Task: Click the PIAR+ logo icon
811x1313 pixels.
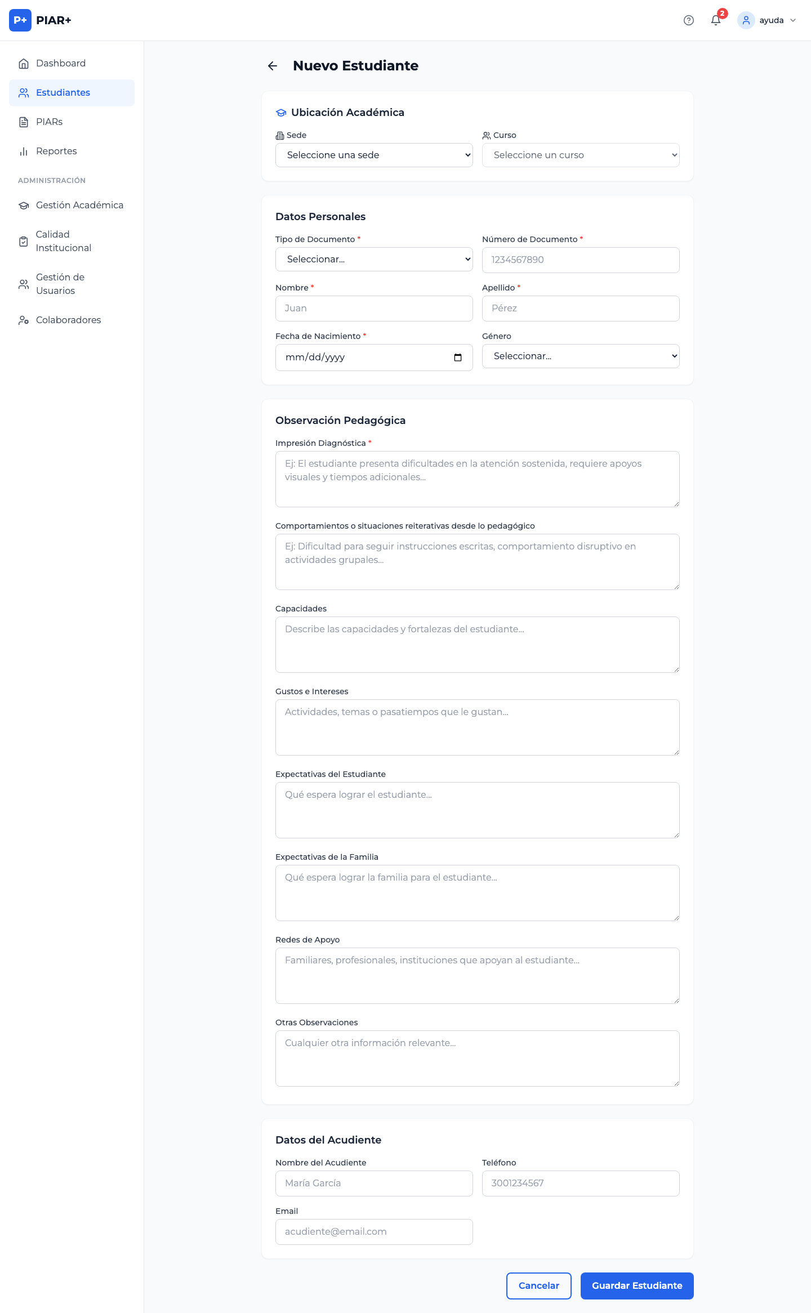Action: point(20,20)
